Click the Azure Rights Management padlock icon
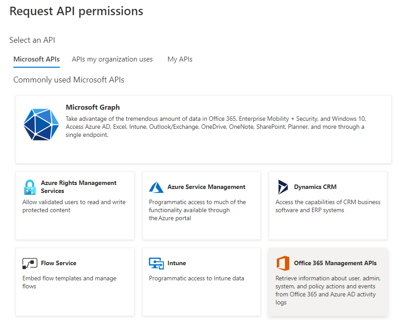Screen dimensions: 400x320 29,187
